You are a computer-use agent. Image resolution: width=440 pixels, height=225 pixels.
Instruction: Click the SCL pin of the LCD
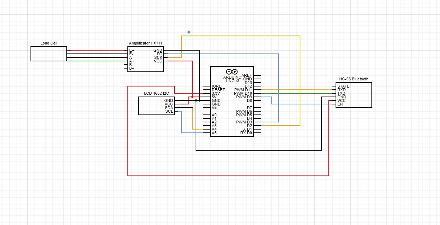[x=169, y=111]
